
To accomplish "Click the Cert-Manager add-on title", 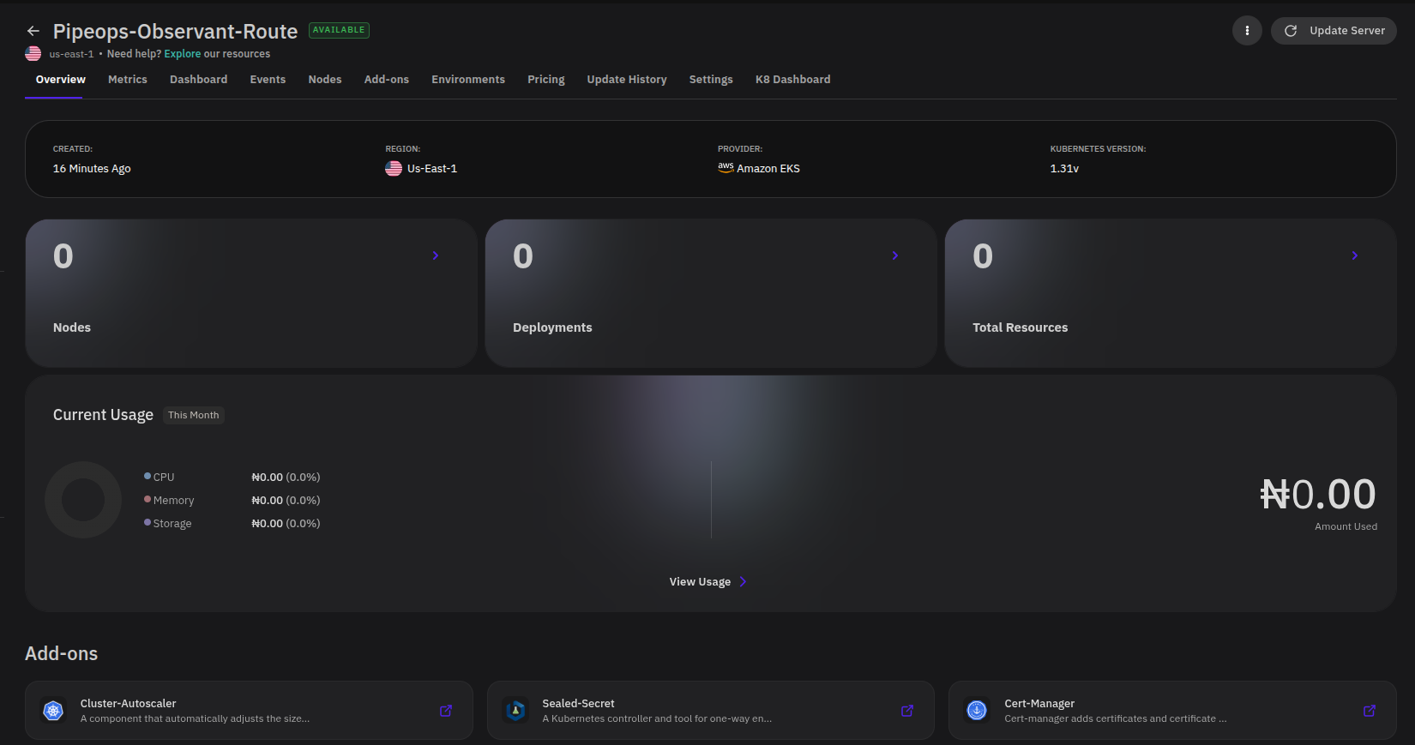I will pyautogui.click(x=1039, y=704).
